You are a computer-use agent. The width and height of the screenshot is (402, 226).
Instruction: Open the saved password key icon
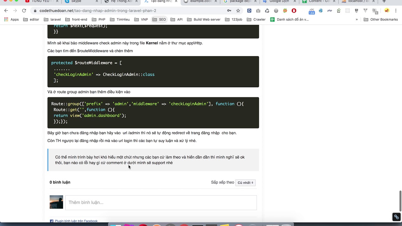coord(229,11)
